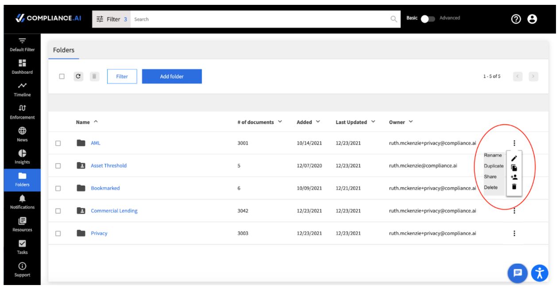Sort by Added column

point(309,122)
